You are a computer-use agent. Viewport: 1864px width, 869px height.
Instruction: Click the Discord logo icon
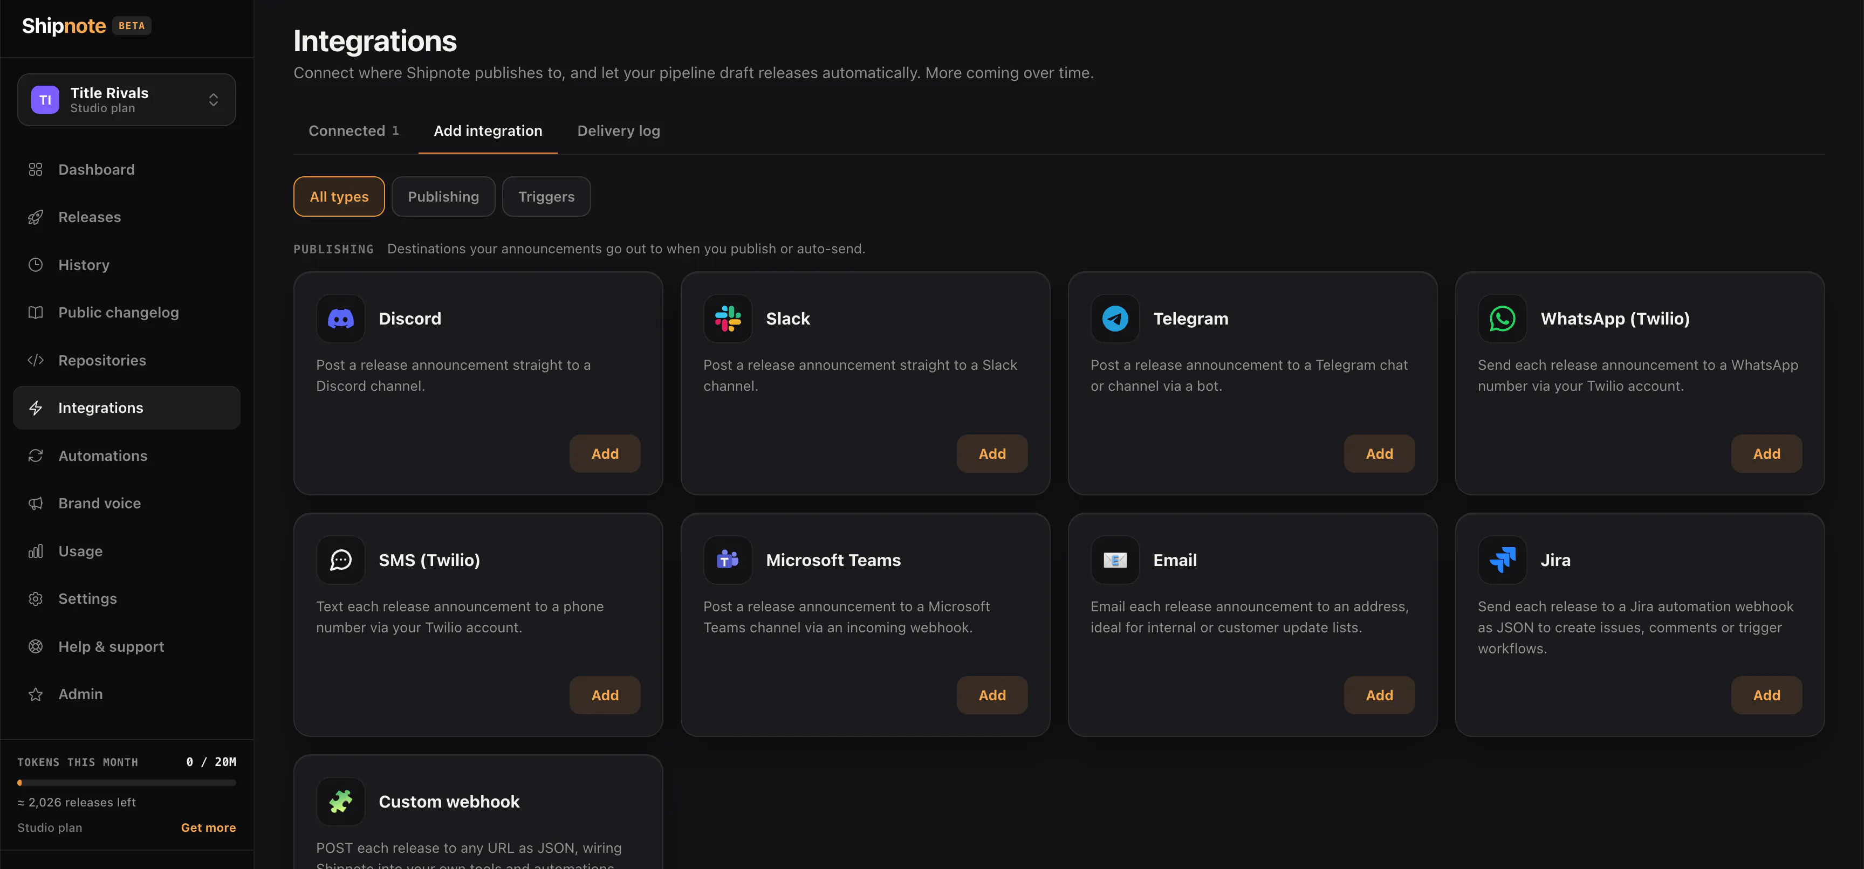[341, 318]
